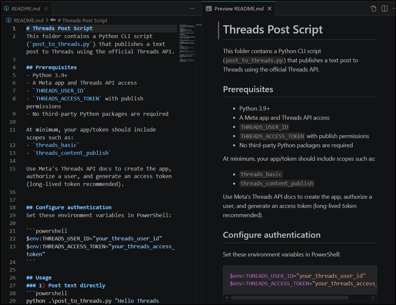Click '- No third-party Python packages are required' source line

(97, 114)
